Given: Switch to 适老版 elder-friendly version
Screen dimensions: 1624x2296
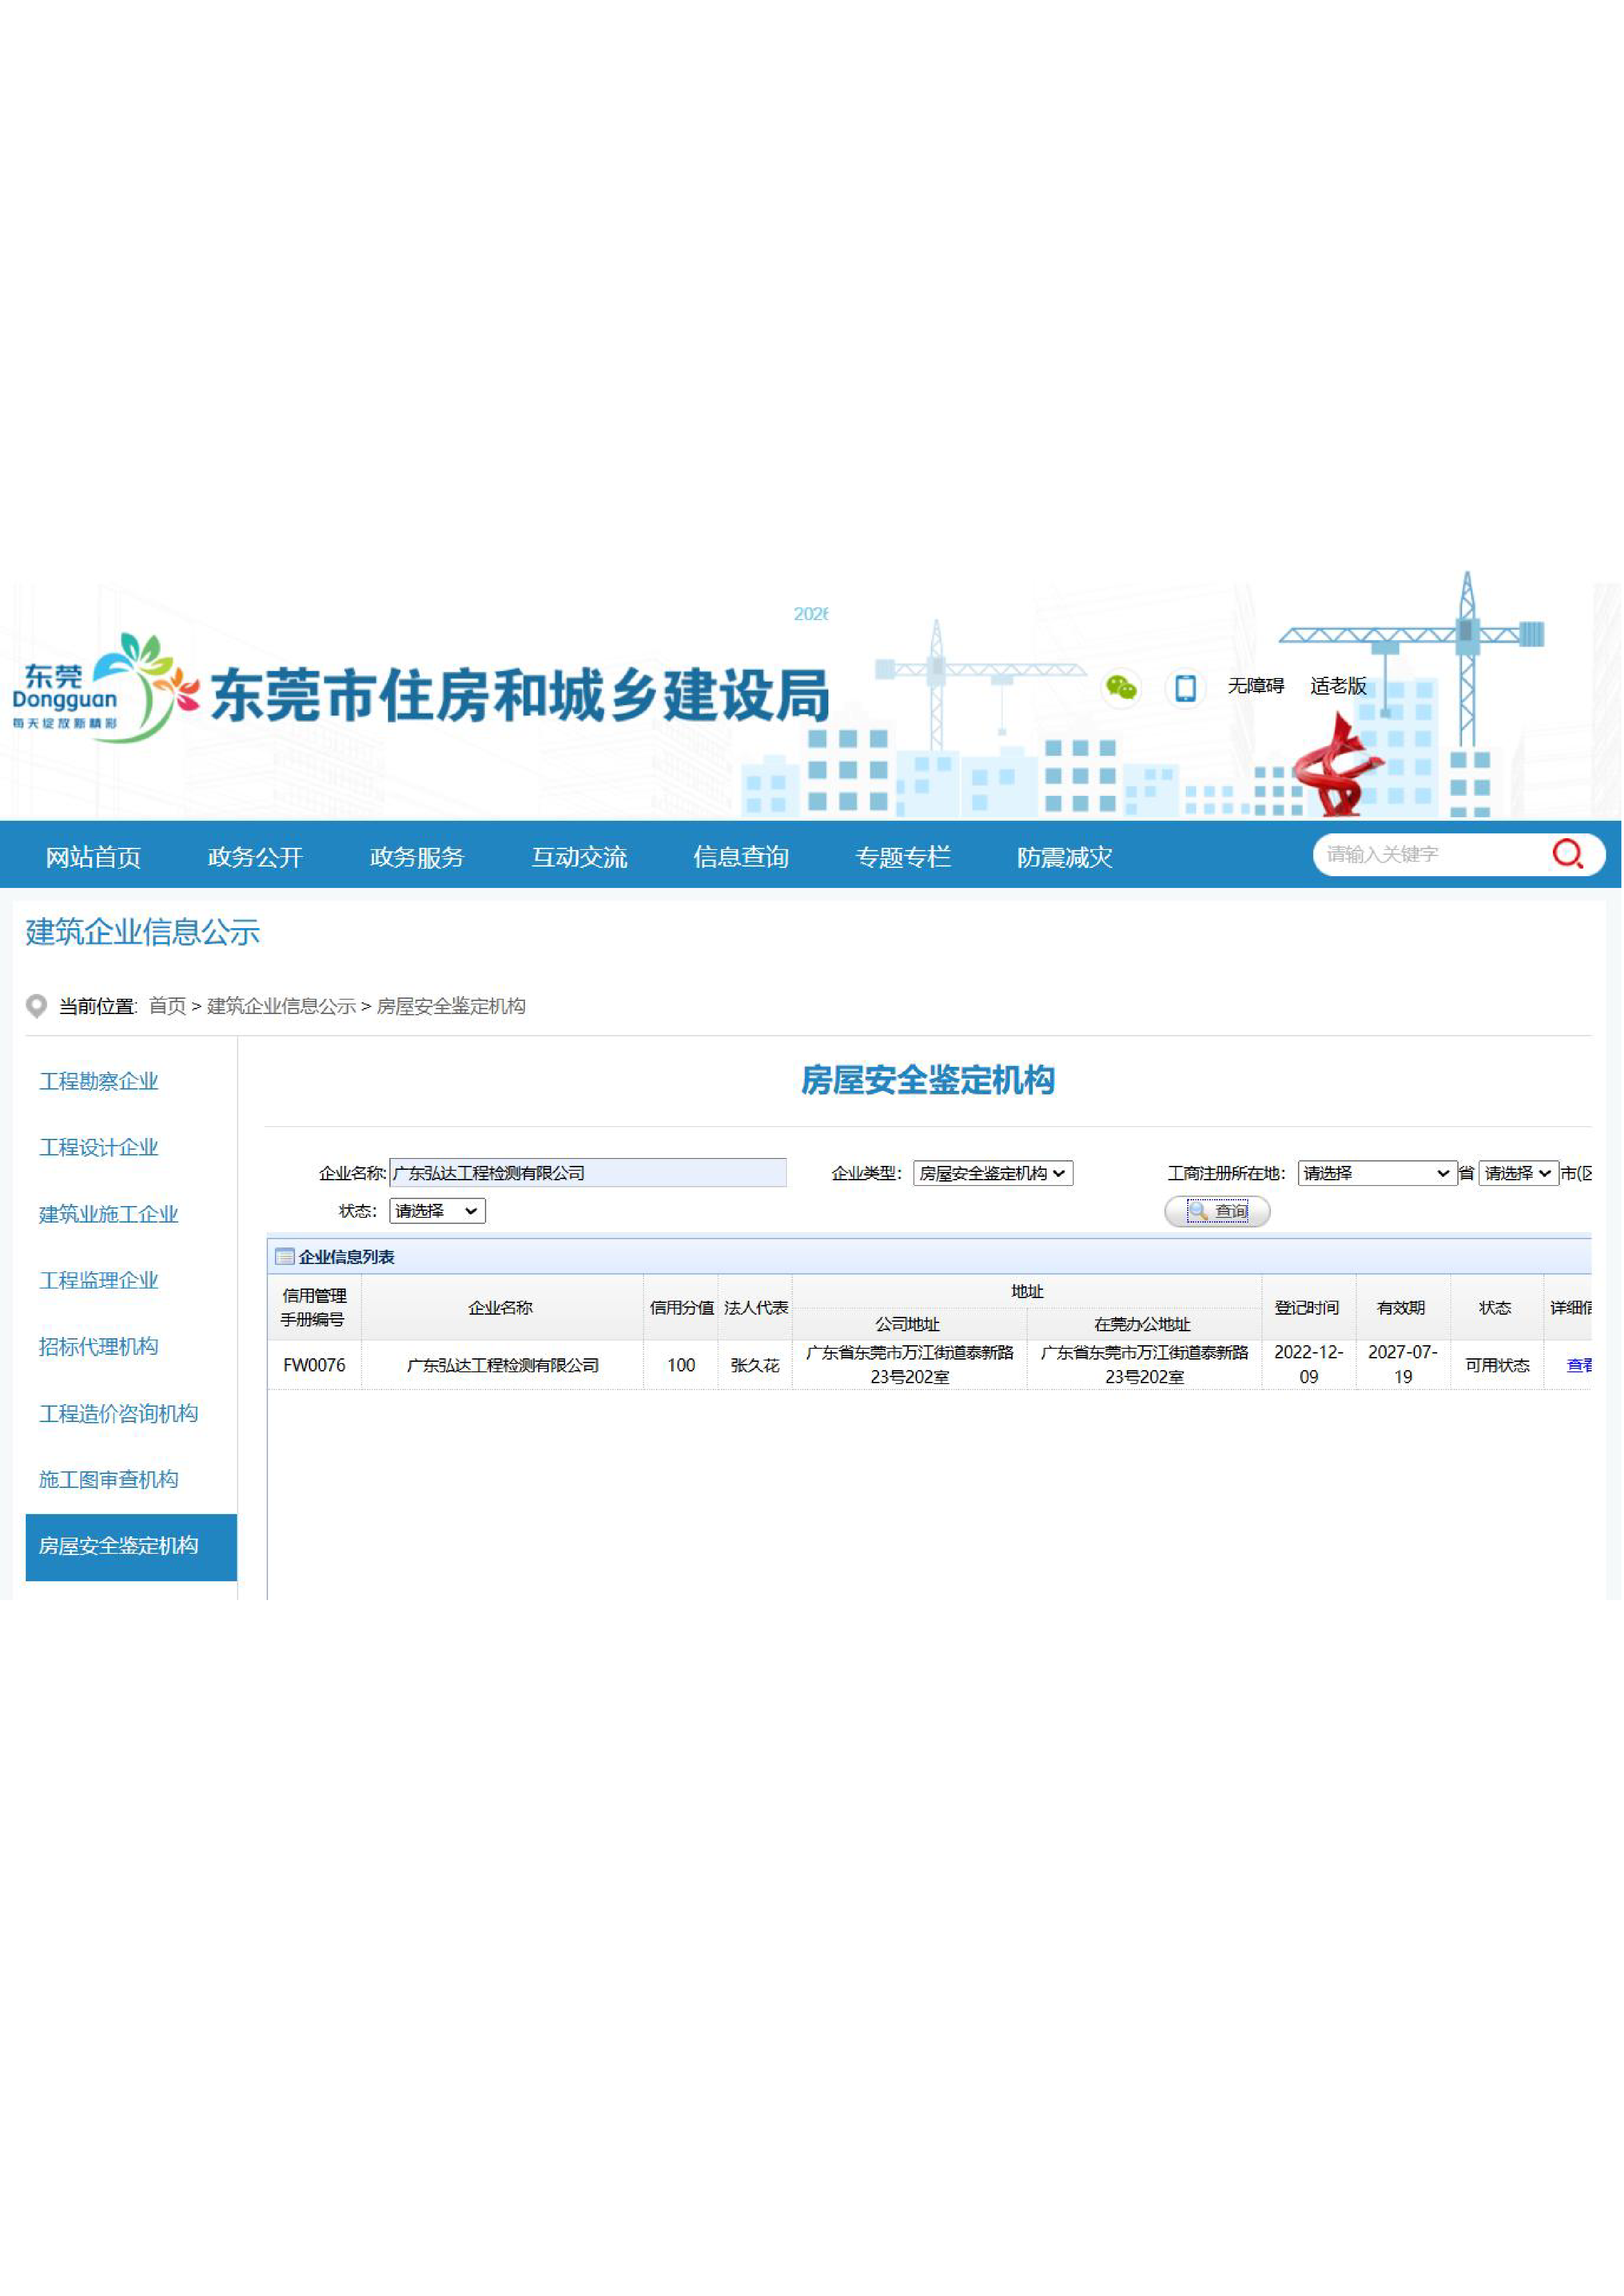Looking at the screenshot, I should point(1338,686).
